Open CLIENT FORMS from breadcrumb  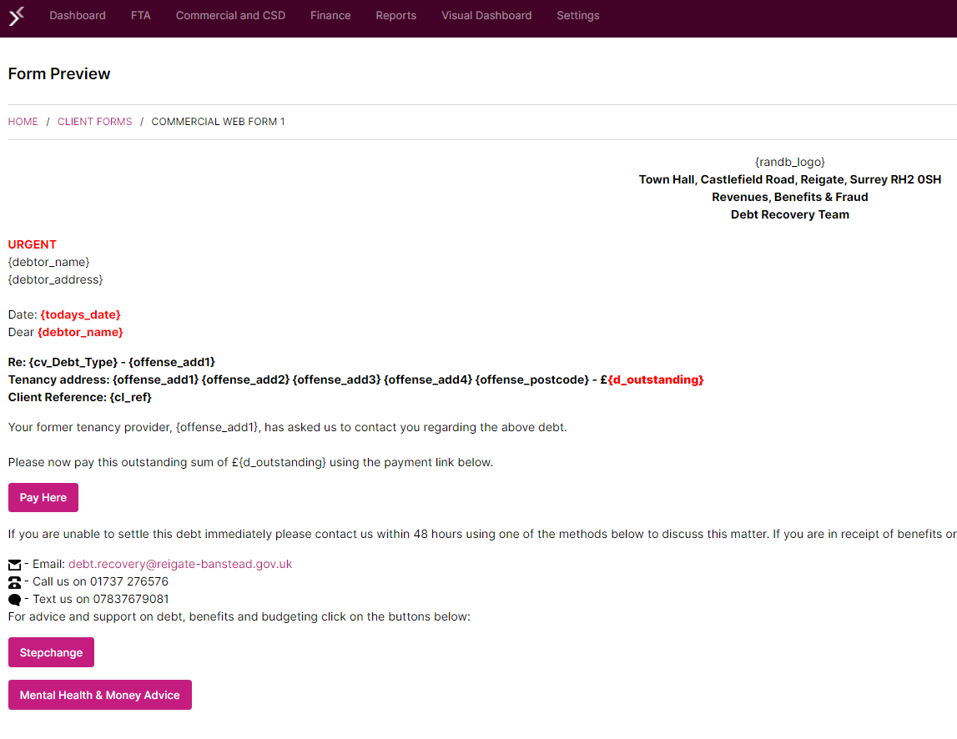point(94,121)
